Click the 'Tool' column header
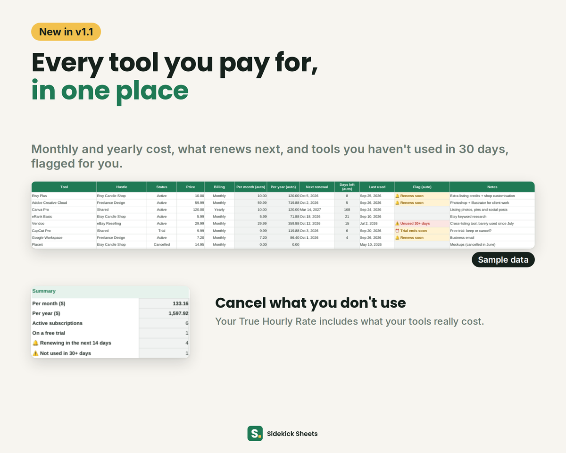This screenshot has height=453, width=566. [x=64, y=187]
